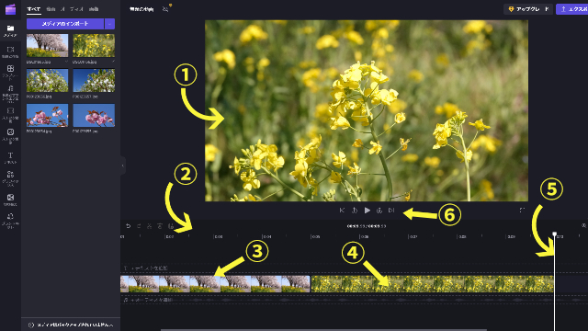588x331 pixels.
Task: Select the yellow rapeseed flower thumbnail
Action: pos(94,45)
